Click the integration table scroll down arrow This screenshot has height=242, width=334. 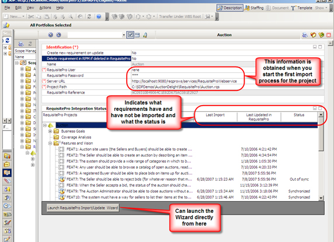tap(321, 198)
